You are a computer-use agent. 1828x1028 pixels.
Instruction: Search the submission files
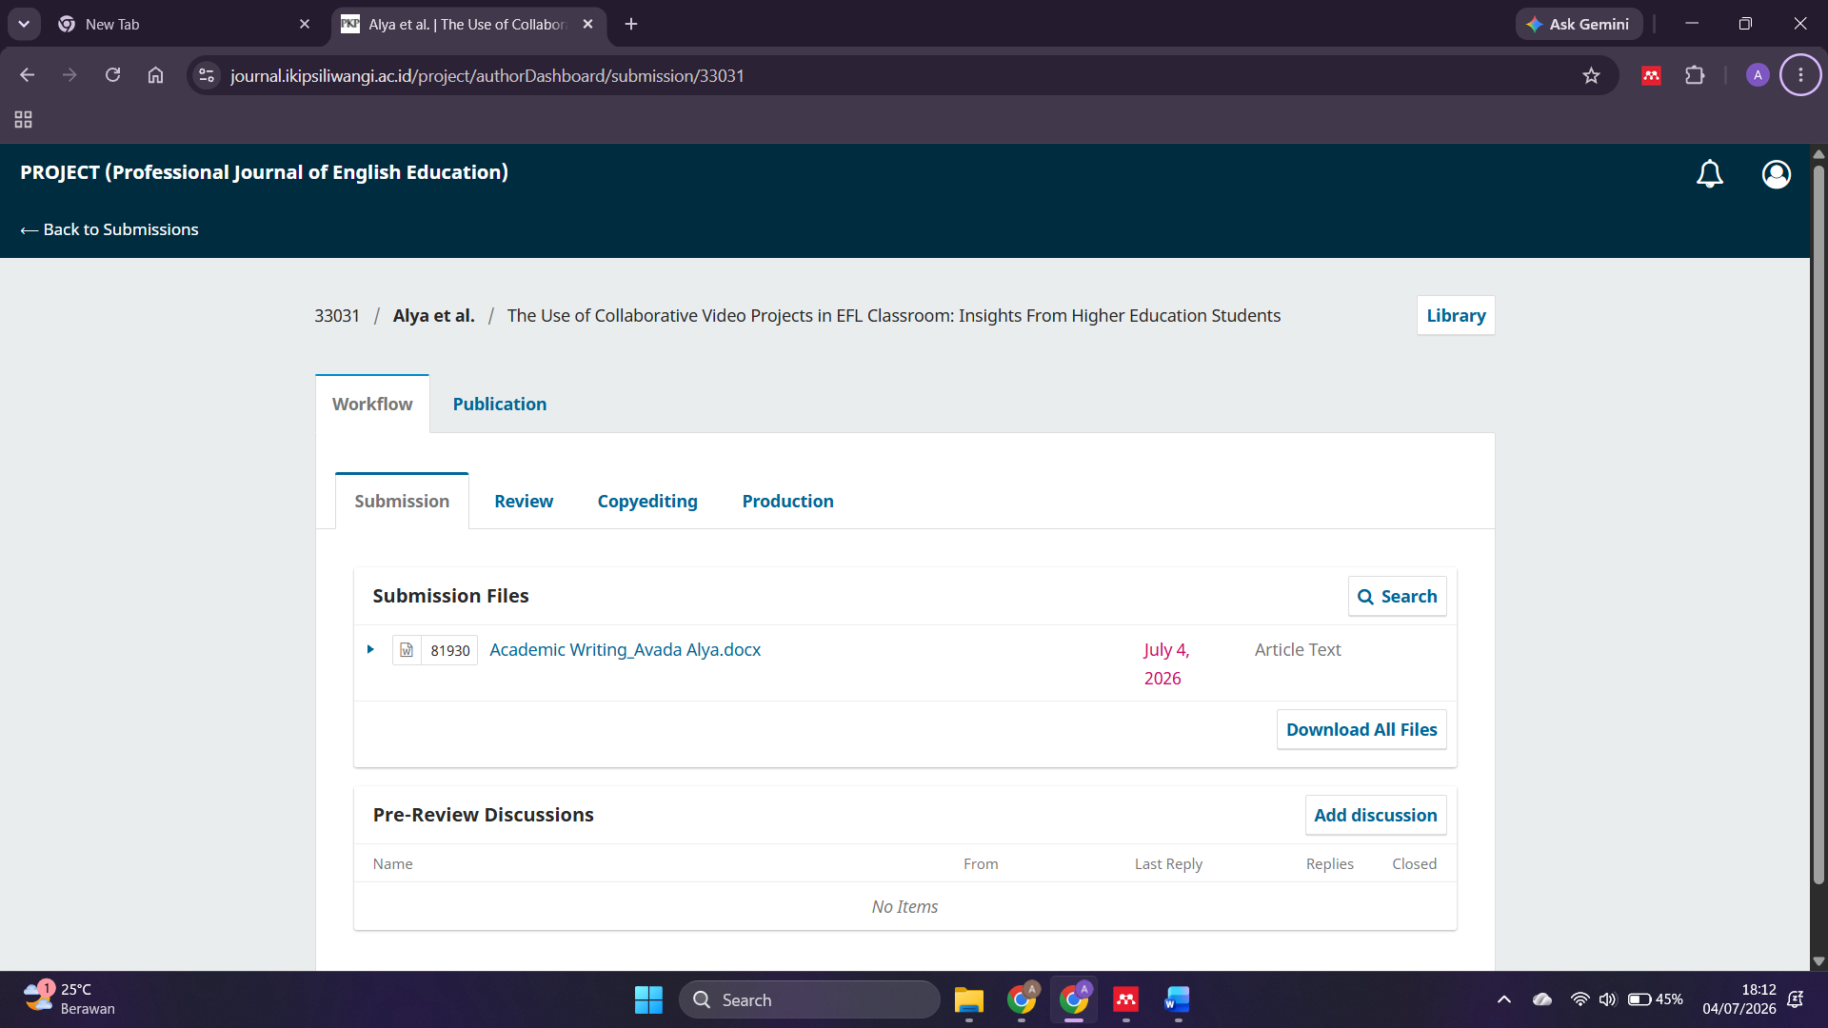pyautogui.click(x=1398, y=596)
